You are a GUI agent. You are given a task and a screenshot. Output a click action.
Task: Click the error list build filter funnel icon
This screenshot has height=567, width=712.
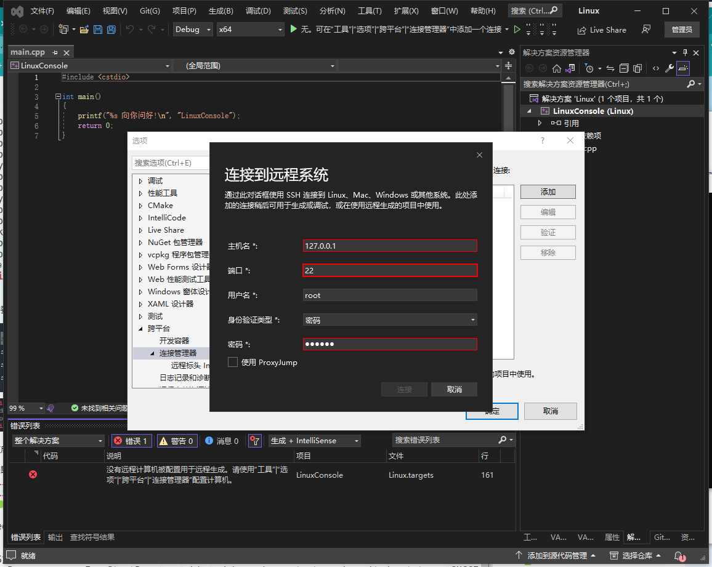tap(255, 441)
